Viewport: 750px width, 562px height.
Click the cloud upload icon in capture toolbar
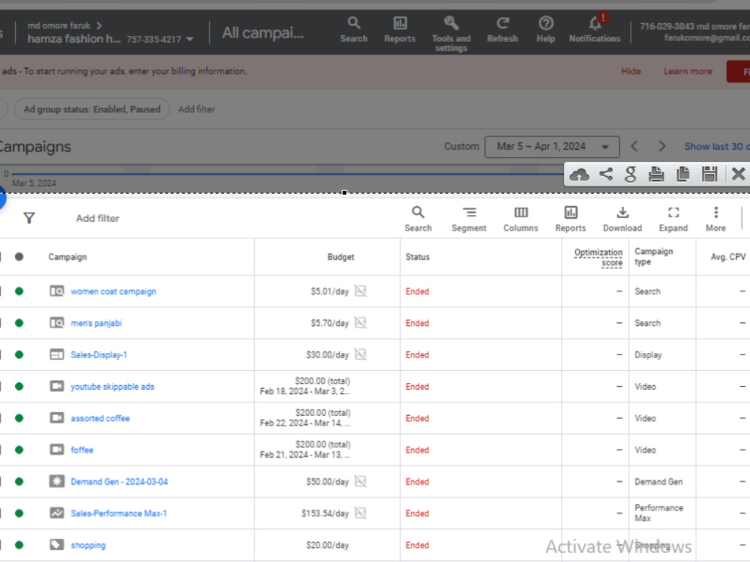pyautogui.click(x=579, y=175)
